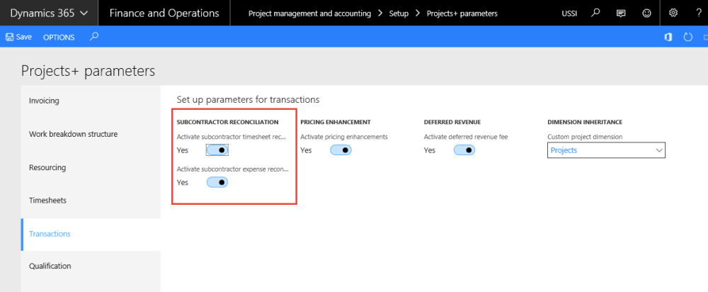The height and width of the screenshot is (292, 708).
Task: Open the search icon in the top navigation bar
Action: click(595, 13)
